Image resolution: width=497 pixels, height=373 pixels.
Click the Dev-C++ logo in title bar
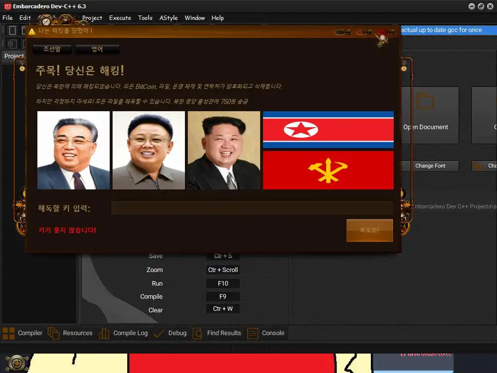(x=7, y=6)
